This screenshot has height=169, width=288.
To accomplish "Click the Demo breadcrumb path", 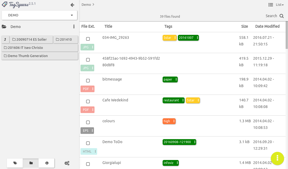I will 86,4.
